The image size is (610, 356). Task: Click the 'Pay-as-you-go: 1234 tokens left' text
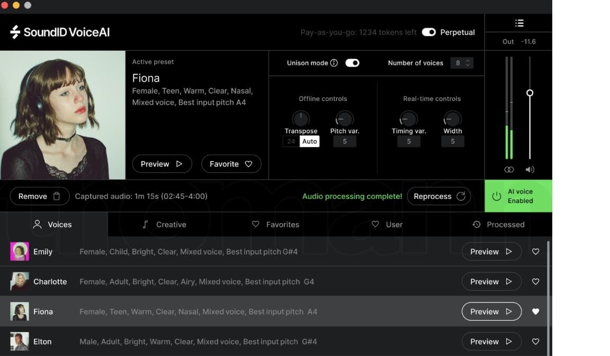click(x=358, y=32)
